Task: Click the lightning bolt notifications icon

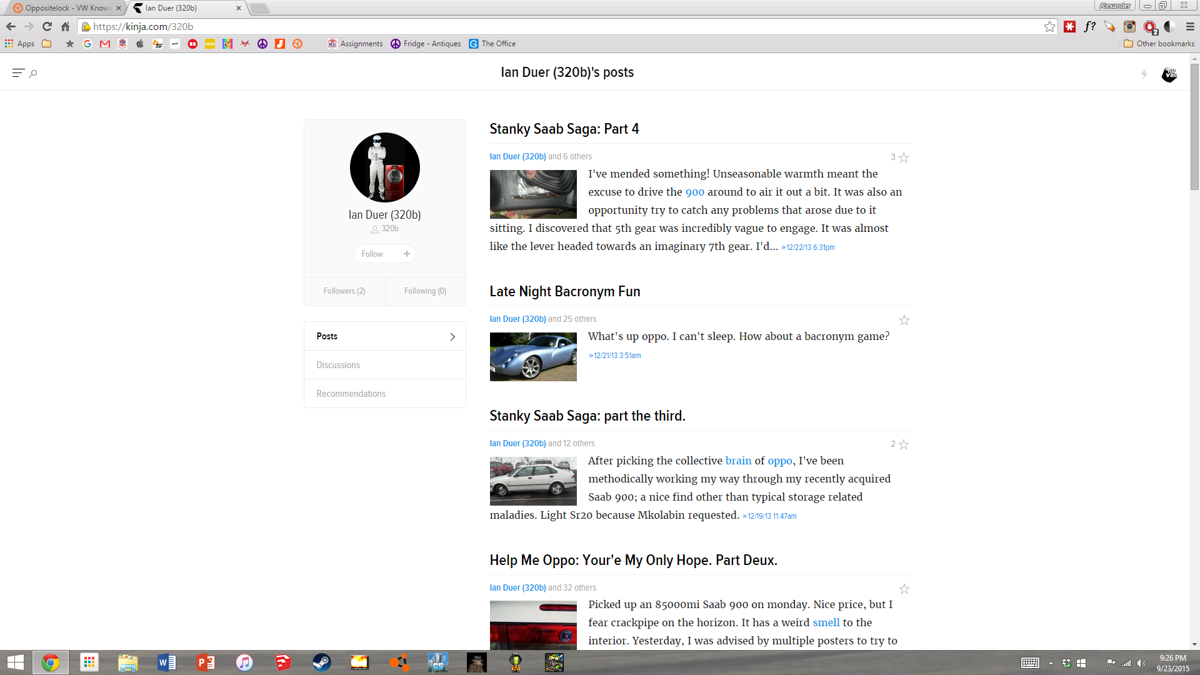Action: pyautogui.click(x=1144, y=74)
